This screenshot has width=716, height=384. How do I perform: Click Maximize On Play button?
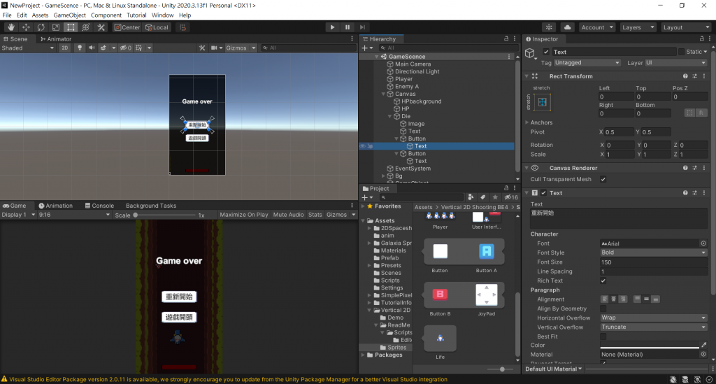(244, 215)
